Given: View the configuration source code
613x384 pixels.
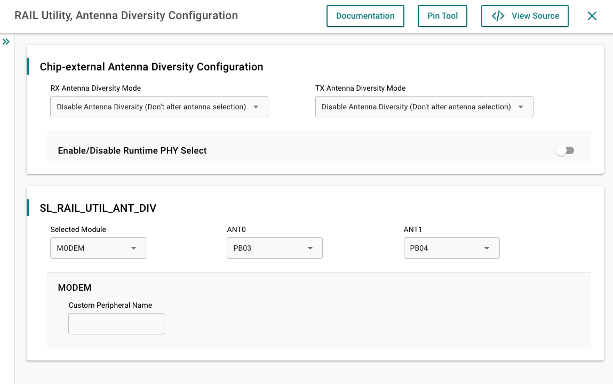Looking at the screenshot, I should pyautogui.click(x=524, y=16).
